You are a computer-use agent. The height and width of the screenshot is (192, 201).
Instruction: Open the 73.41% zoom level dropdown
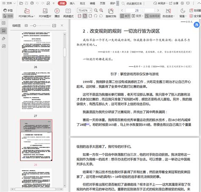[x=84, y=10]
